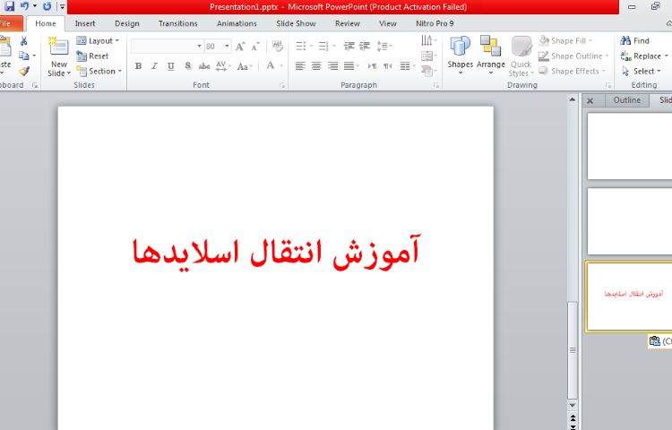Click the Redo/Repeat icon
This screenshot has width=672, height=430.
[47, 6]
